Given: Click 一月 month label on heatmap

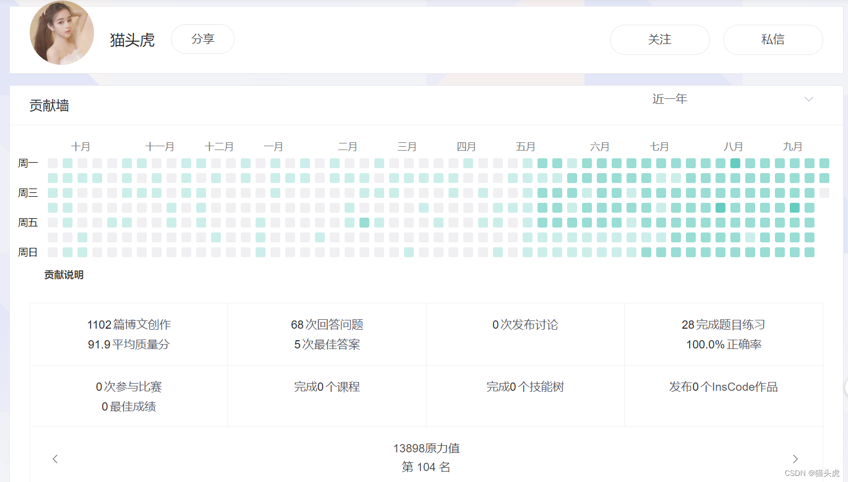Looking at the screenshot, I should click(x=274, y=147).
